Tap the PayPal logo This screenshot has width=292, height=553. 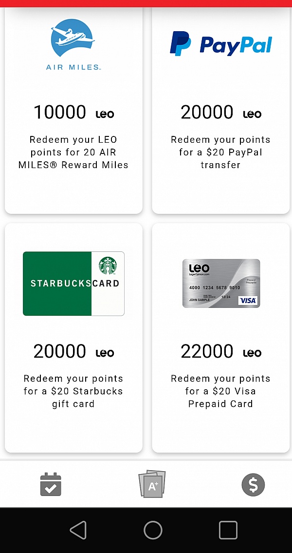pyautogui.click(x=221, y=43)
